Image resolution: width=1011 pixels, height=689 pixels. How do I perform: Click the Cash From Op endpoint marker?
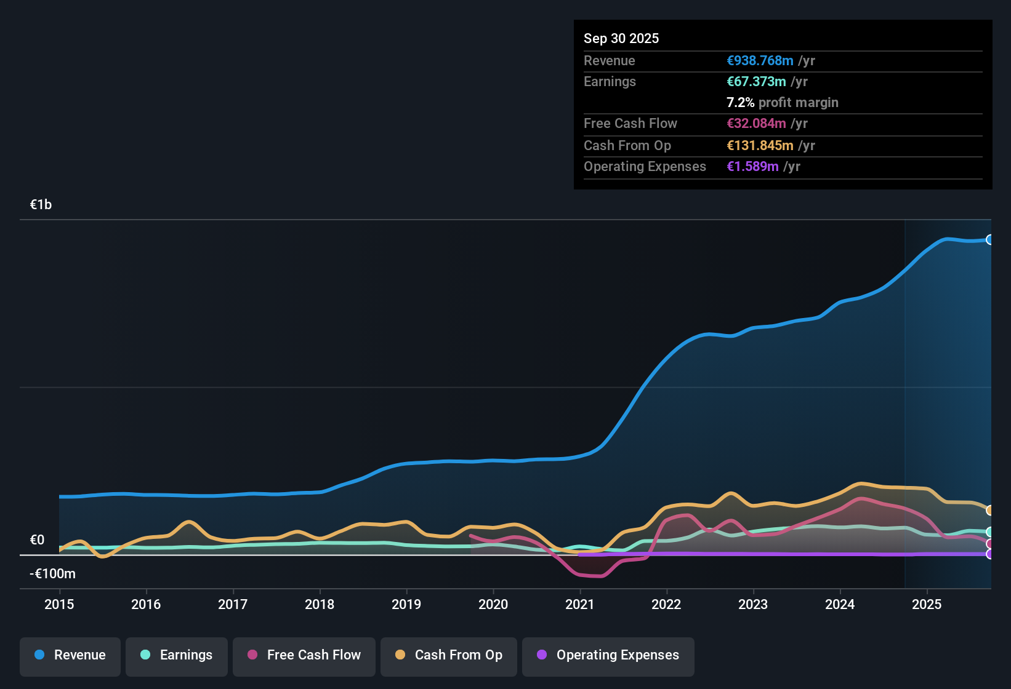click(990, 510)
